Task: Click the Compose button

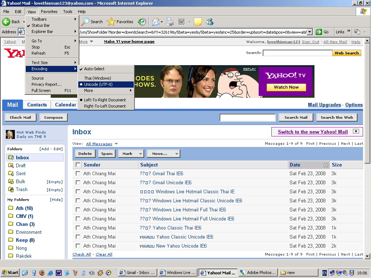Action: (x=54, y=118)
